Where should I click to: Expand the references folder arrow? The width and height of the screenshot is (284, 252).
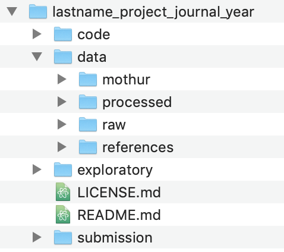coord(62,147)
